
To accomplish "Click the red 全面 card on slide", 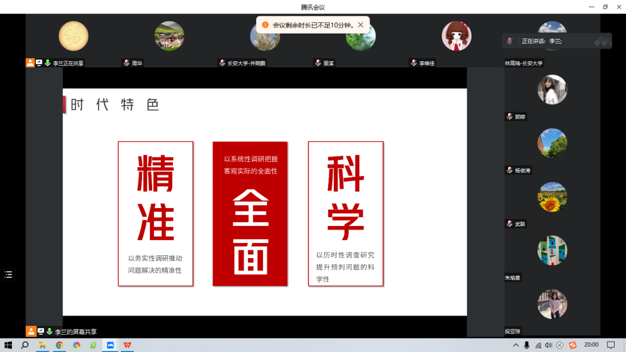I will (250, 213).
